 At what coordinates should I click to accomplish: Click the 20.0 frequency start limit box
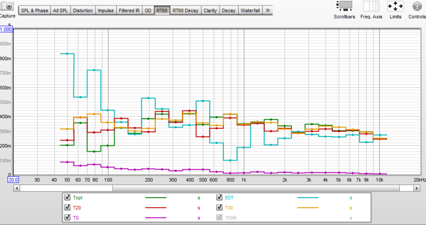[13, 180]
